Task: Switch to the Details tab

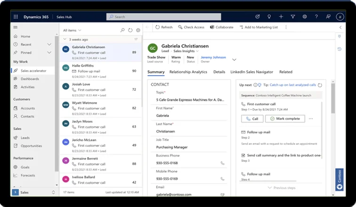Action: click(x=219, y=72)
